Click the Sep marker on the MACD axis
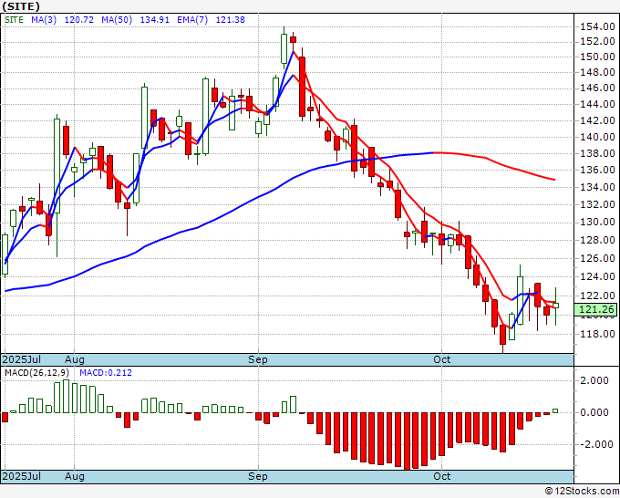The image size is (620, 498). (x=259, y=476)
